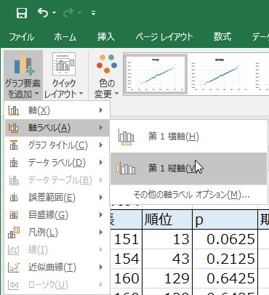
Task: Select the first chart style thumbnail
Action: 155,74
